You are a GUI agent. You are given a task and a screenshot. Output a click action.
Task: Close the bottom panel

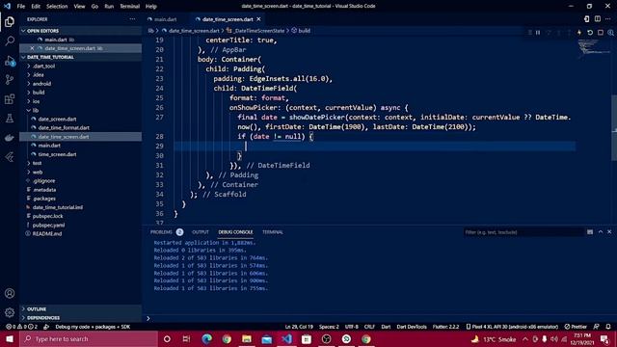tap(609, 232)
